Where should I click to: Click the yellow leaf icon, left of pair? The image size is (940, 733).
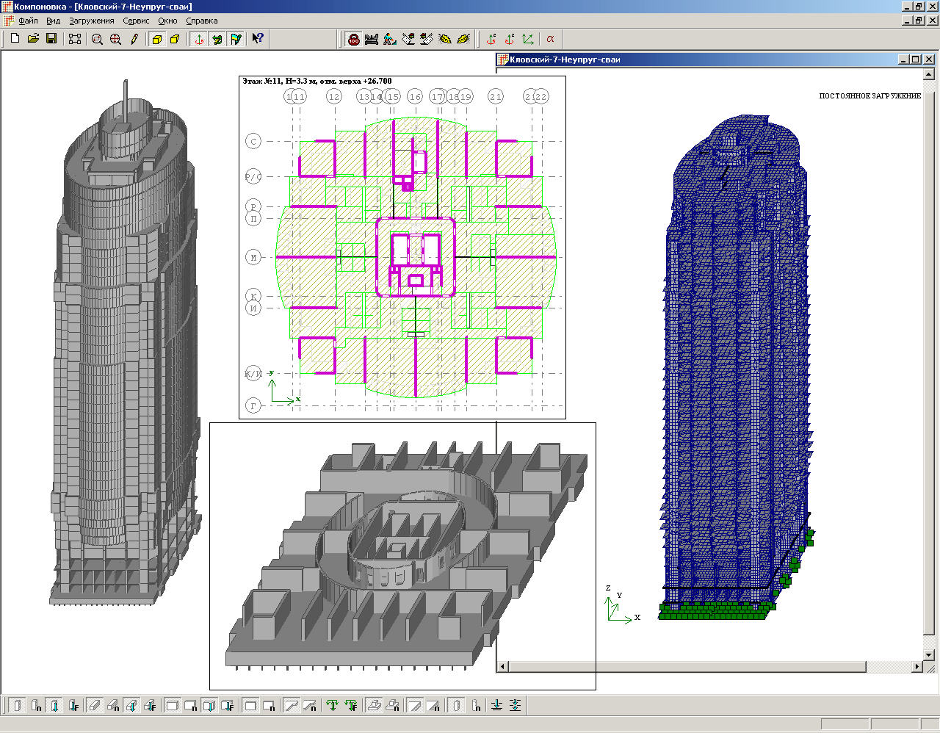tap(445, 39)
